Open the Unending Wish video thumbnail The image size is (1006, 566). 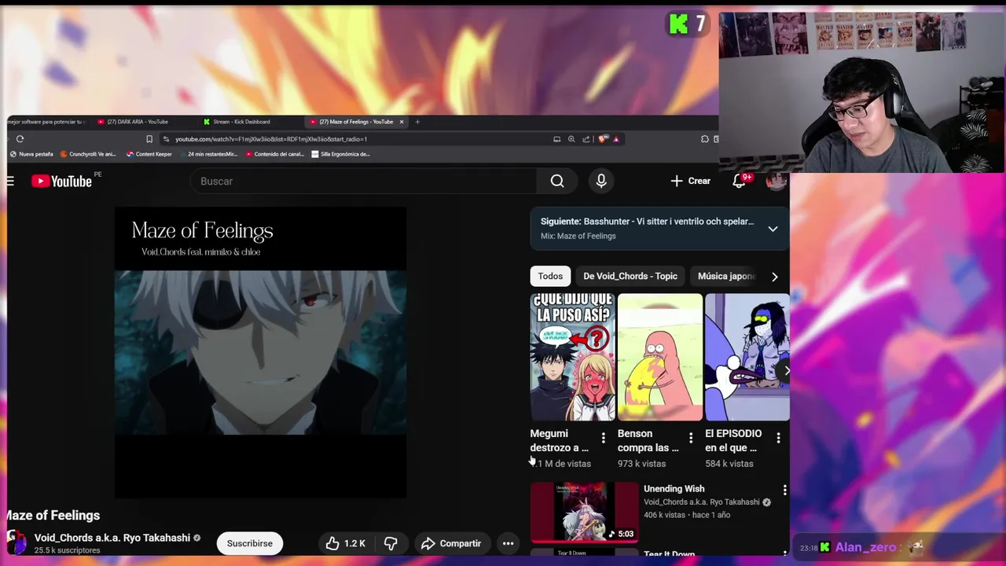pos(585,513)
